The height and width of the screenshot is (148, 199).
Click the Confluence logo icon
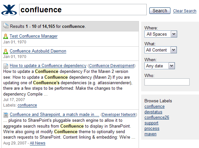point(9,10)
